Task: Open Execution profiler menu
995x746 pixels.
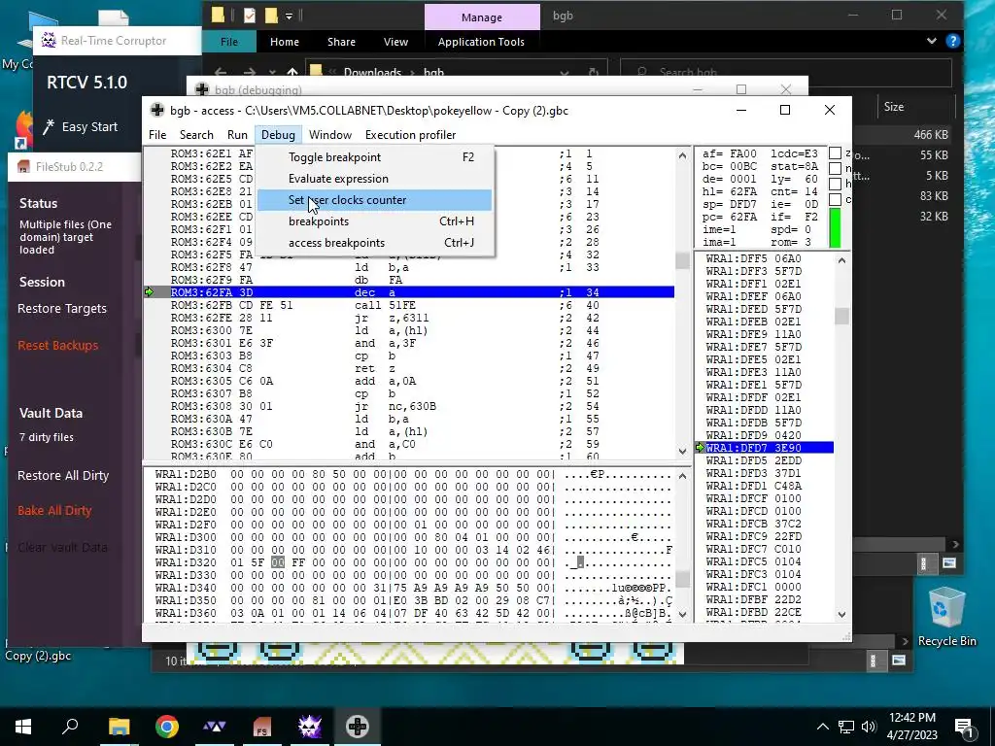Action: pos(411,134)
